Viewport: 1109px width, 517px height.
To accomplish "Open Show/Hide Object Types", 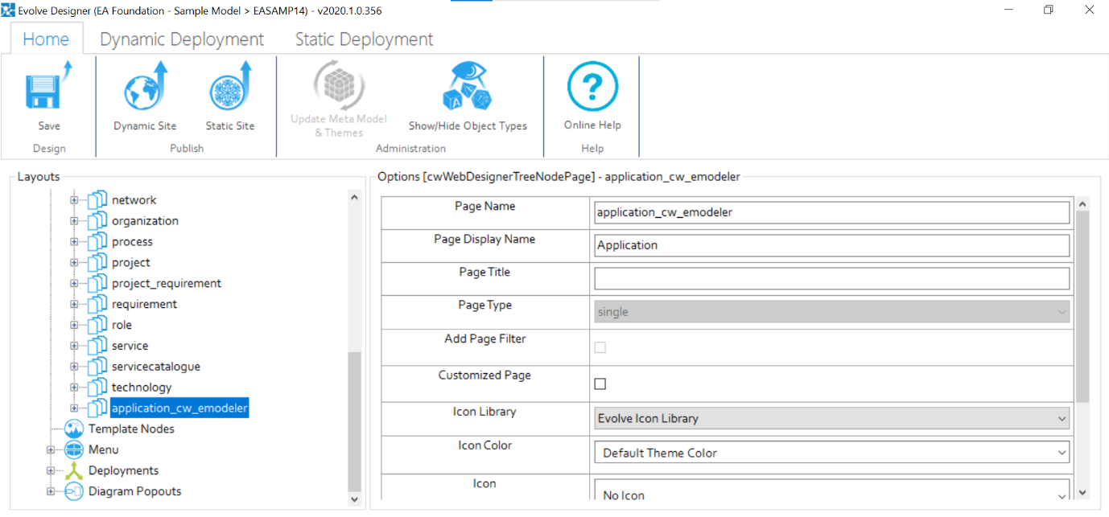I will coord(467,88).
